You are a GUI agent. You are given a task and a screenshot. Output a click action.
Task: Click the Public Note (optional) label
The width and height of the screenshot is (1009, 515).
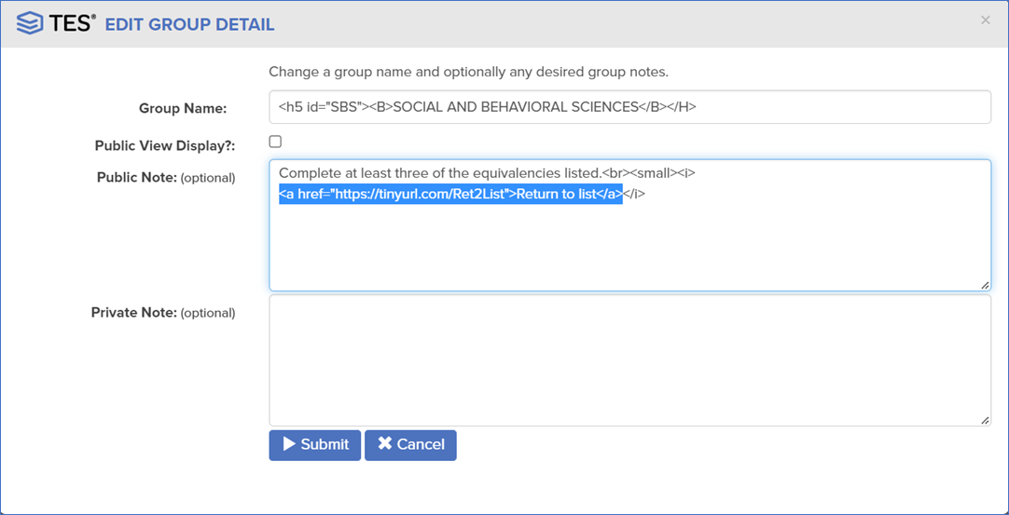(166, 177)
